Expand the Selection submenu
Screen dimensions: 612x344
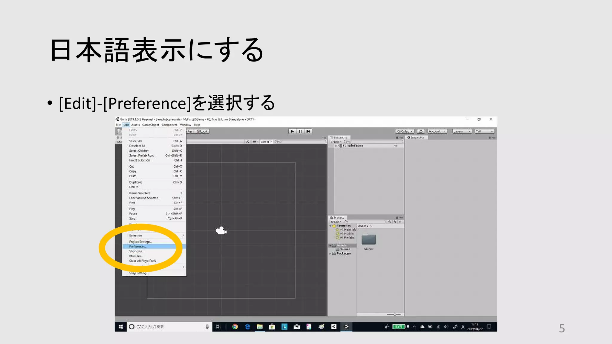click(x=154, y=236)
